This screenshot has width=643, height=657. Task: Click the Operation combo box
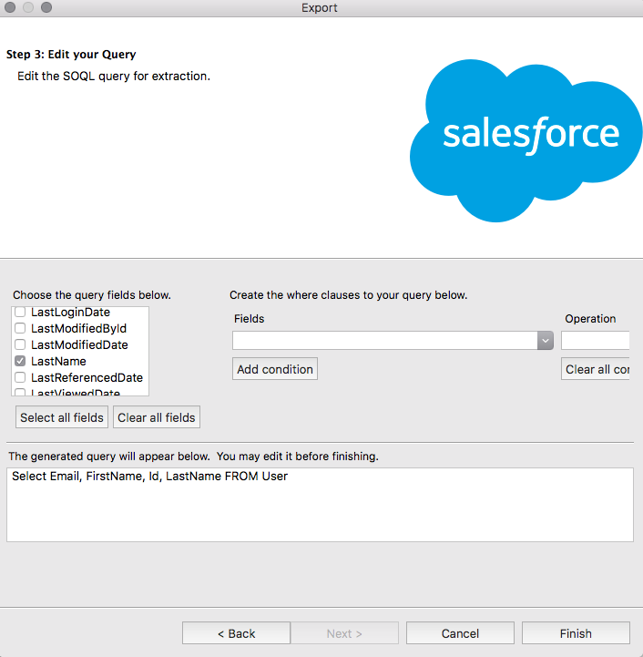(595, 340)
